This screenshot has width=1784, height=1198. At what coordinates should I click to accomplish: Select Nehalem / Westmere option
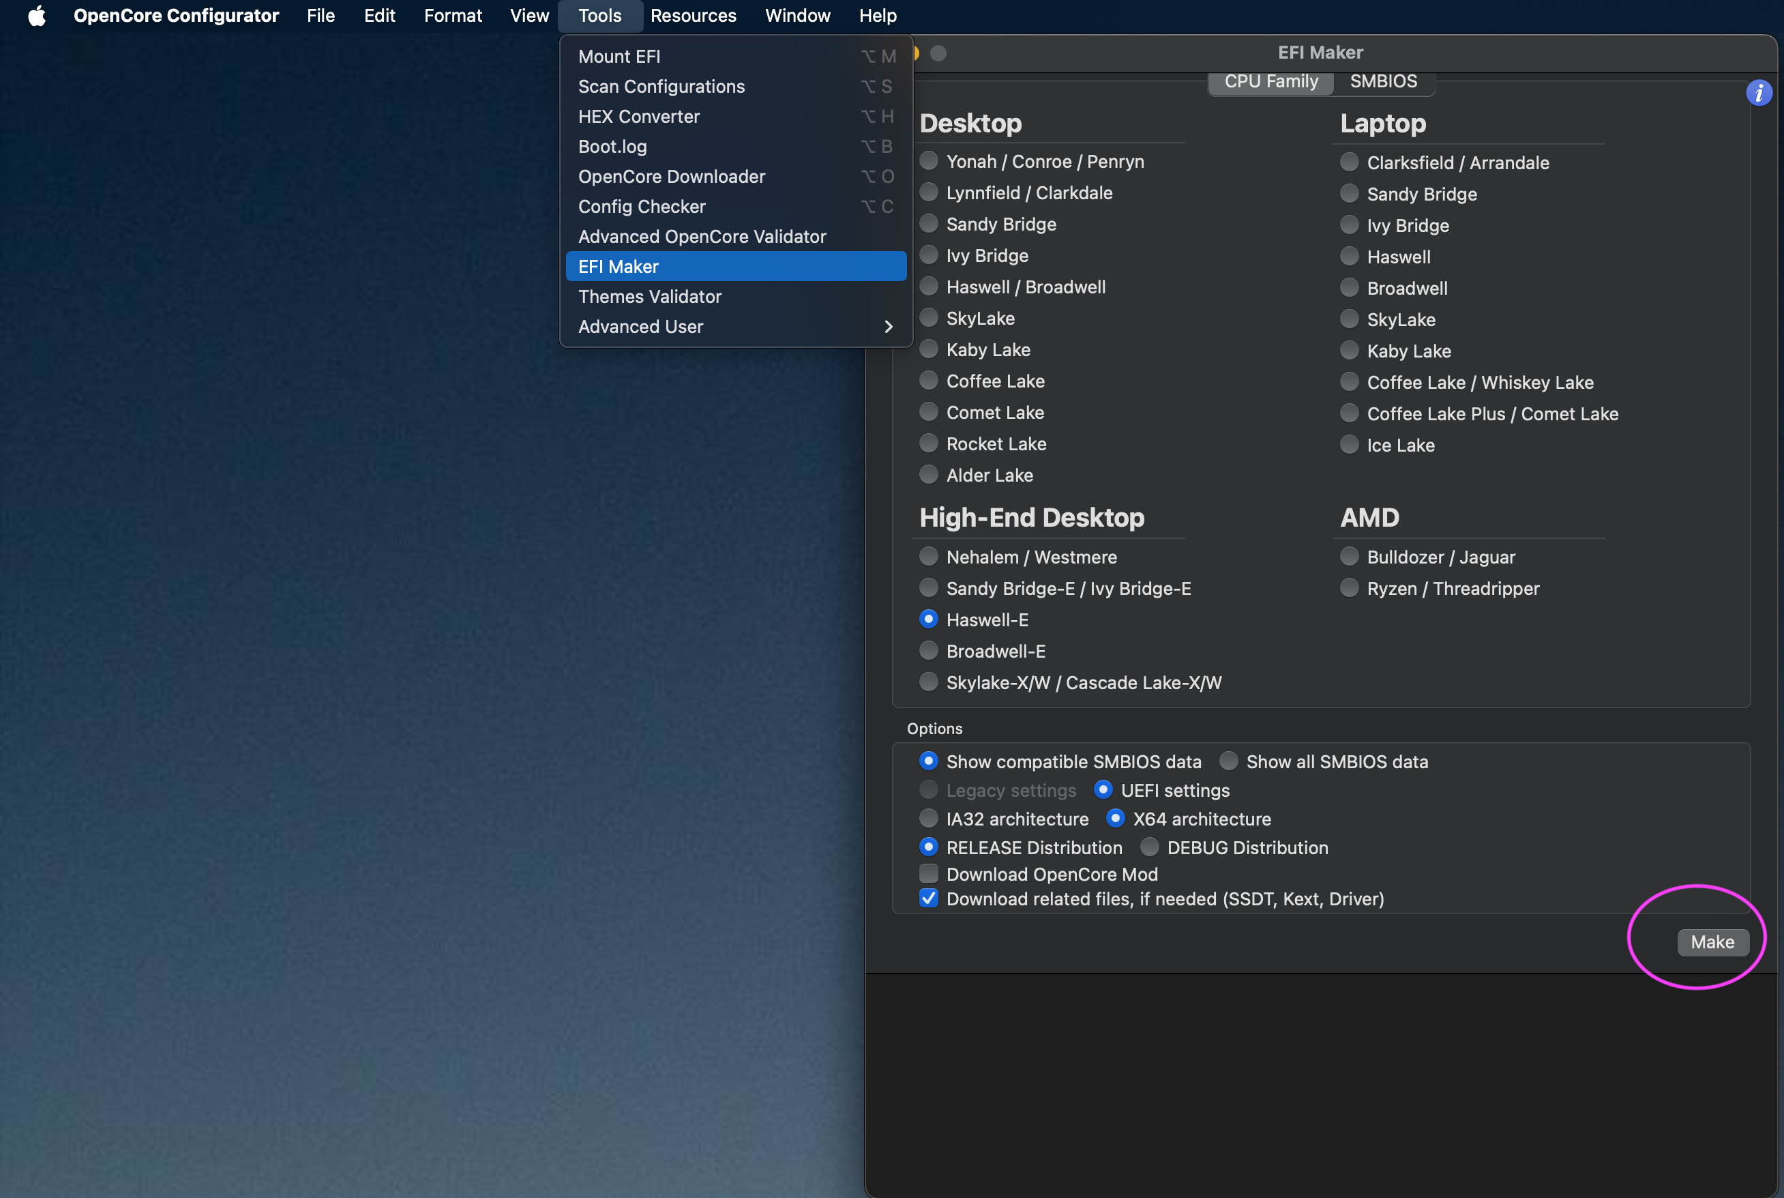pos(929,556)
